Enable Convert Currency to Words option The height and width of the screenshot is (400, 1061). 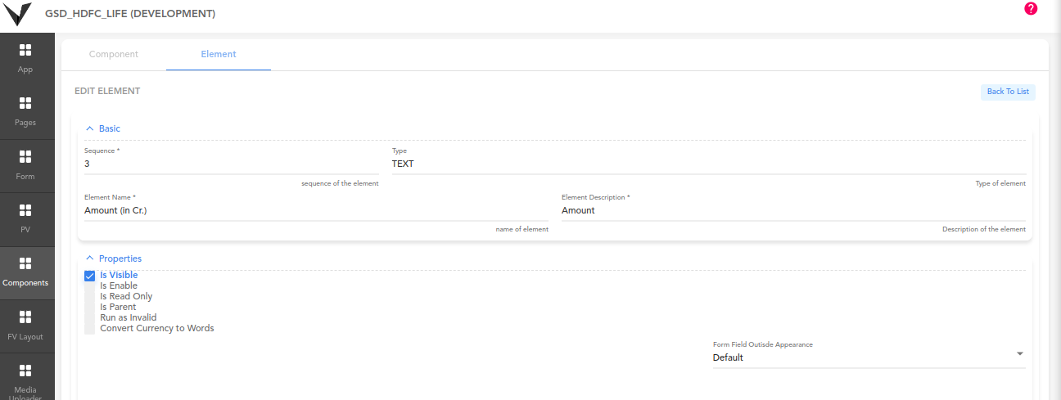tap(156, 328)
